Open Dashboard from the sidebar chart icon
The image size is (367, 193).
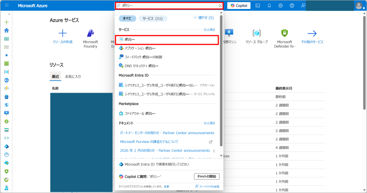point(6,39)
